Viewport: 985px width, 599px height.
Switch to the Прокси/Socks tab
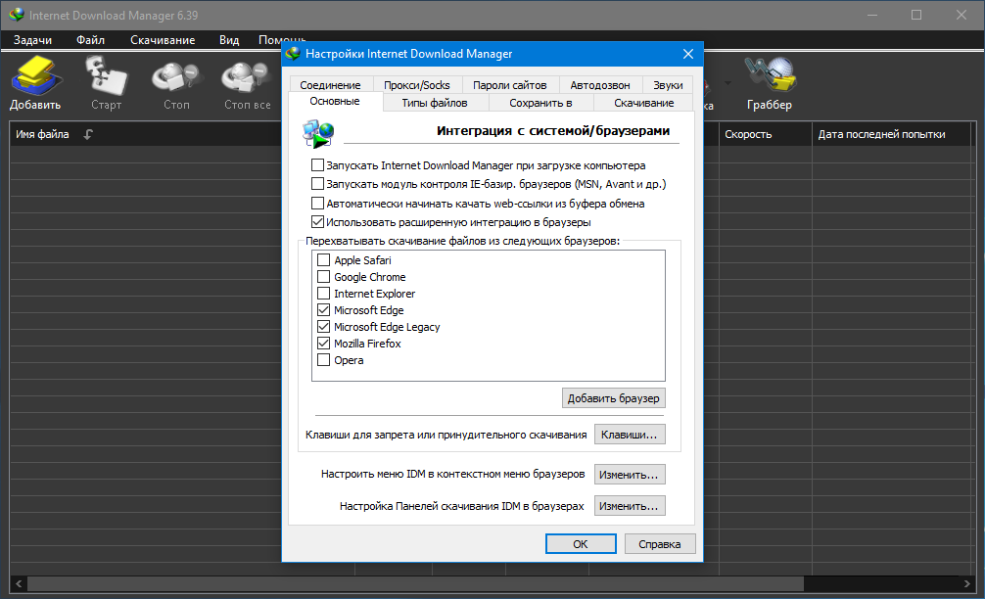417,85
